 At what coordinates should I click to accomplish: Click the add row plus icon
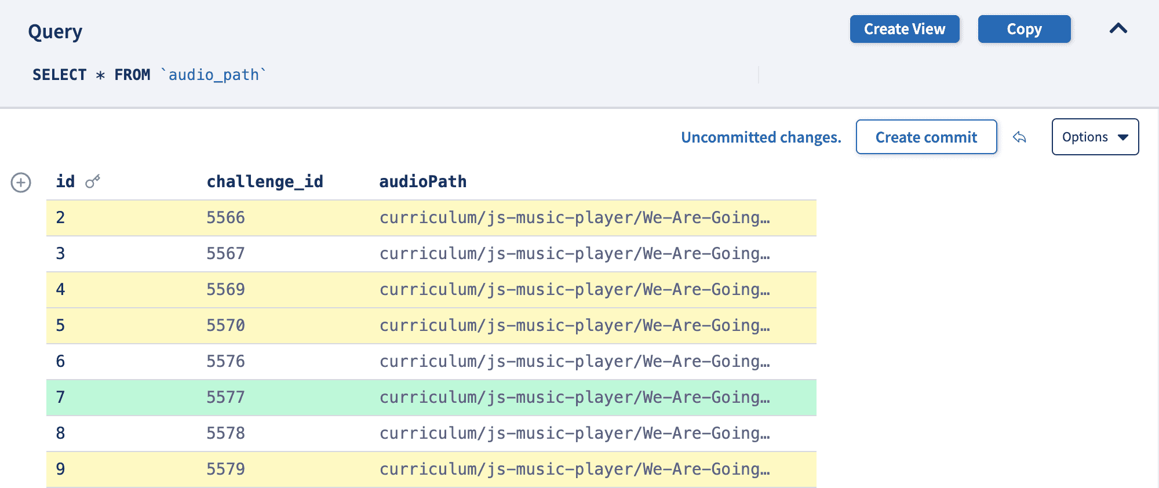pyautogui.click(x=21, y=183)
